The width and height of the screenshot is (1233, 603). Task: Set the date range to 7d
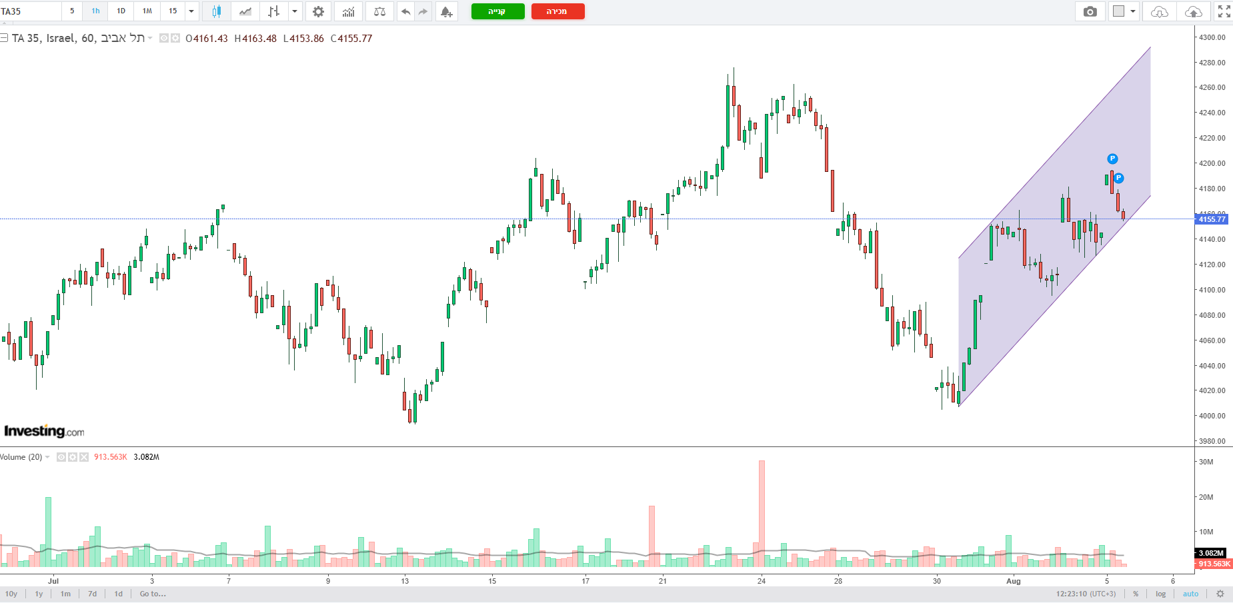(x=92, y=594)
